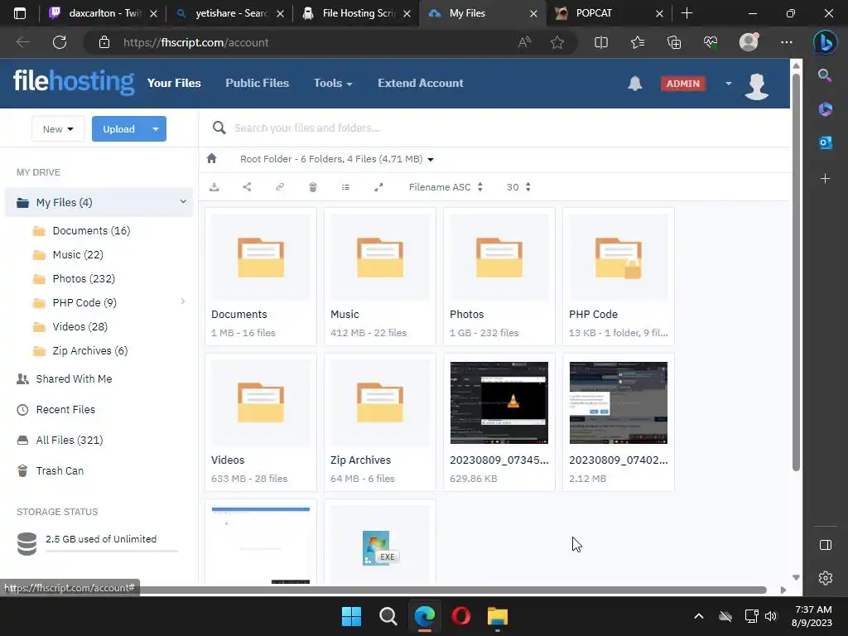
Task: Click the search magnifier icon in file search
Action: pyautogui.click(x=219, y=128)
